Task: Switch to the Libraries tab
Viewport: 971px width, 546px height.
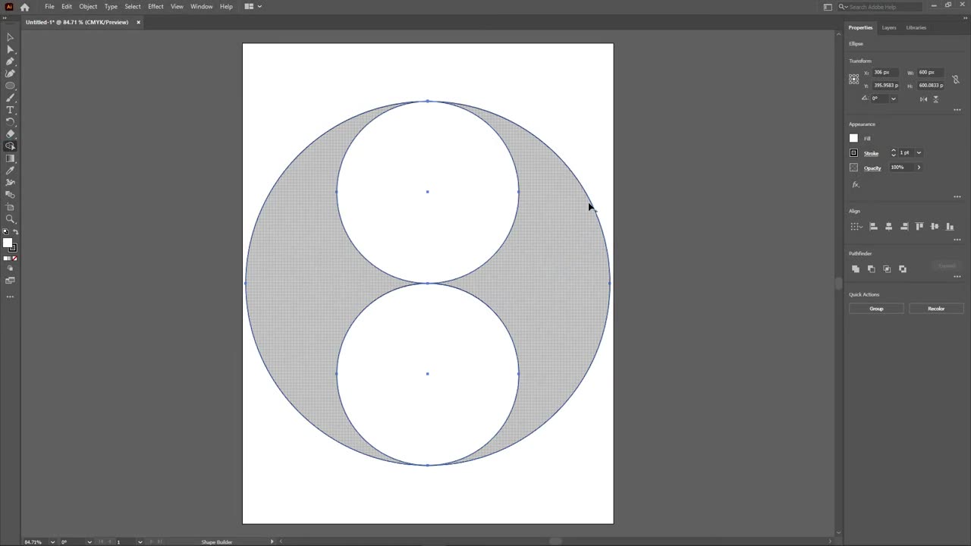Action: [916, 27]
